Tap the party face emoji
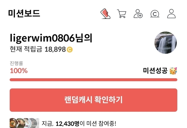 (173, 71)
